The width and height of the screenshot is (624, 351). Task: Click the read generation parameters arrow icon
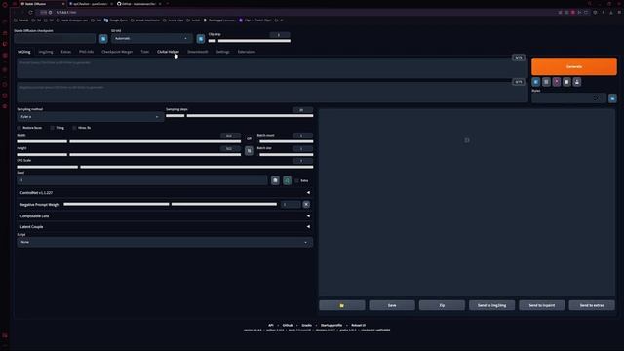(536, 82)
